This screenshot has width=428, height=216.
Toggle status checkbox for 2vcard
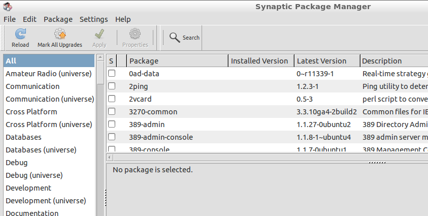(x=112, y=99)
